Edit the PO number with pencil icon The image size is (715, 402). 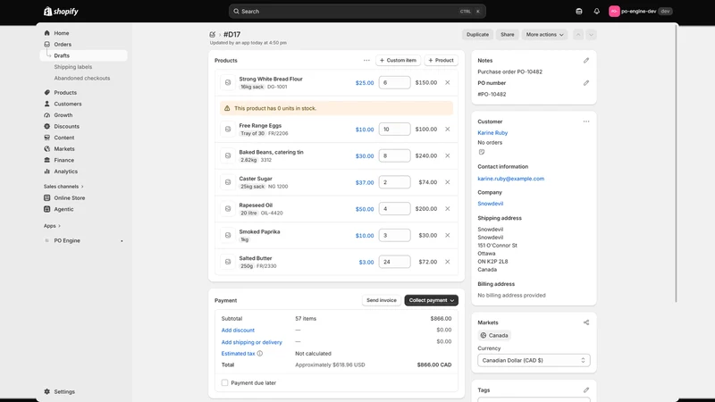[586, 83]
